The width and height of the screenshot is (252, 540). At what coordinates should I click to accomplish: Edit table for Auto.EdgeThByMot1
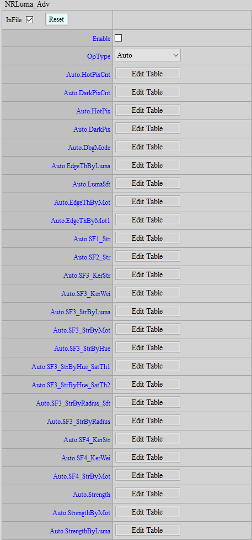pos(148,220)
